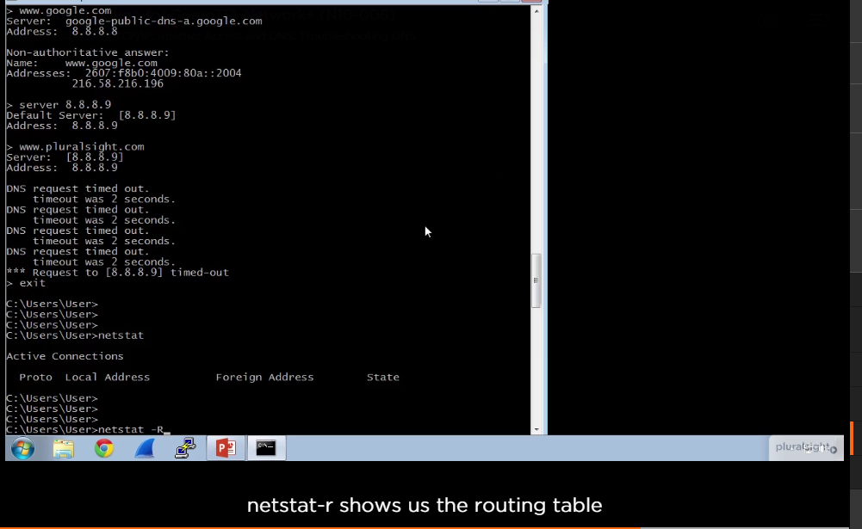
Task: Click the caption "netstat-r shows us the routing table"
Action: click(425, 505)
